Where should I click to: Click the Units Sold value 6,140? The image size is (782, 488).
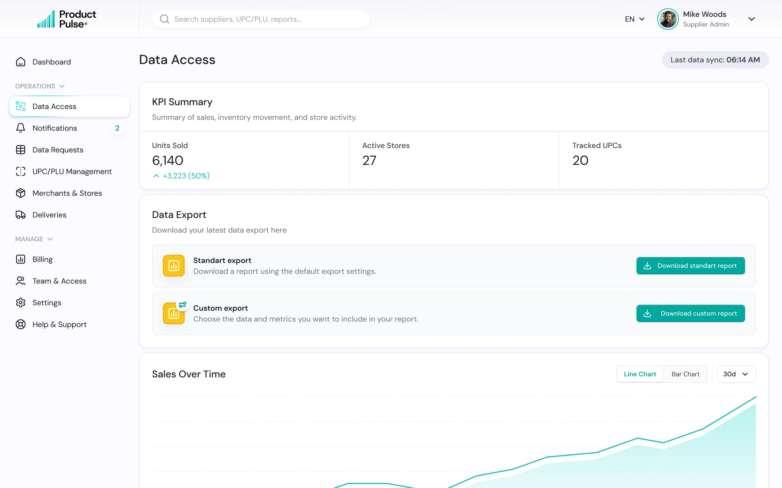168,161
